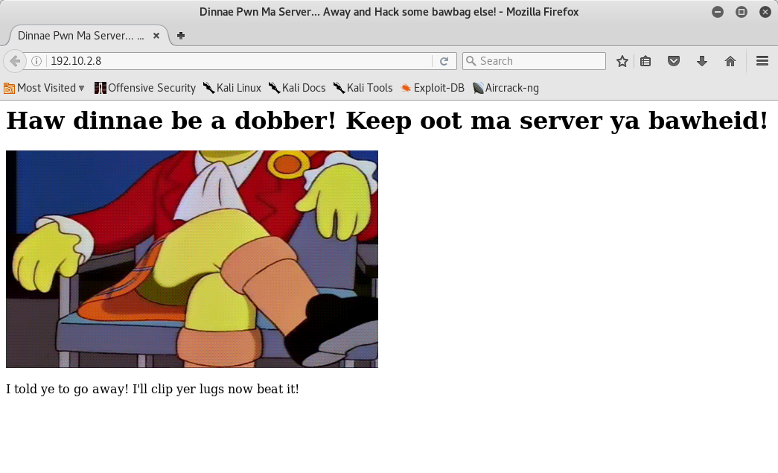Bookmark this page via the star icon

pyautogui.click(x=622, y=61)
